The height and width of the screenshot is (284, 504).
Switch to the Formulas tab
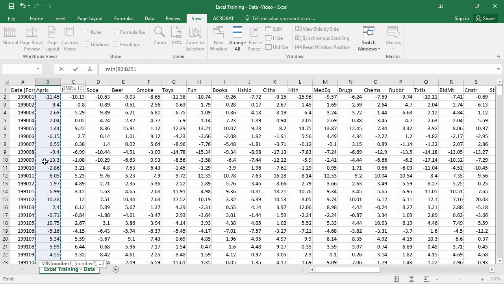(x=124, y=19)
